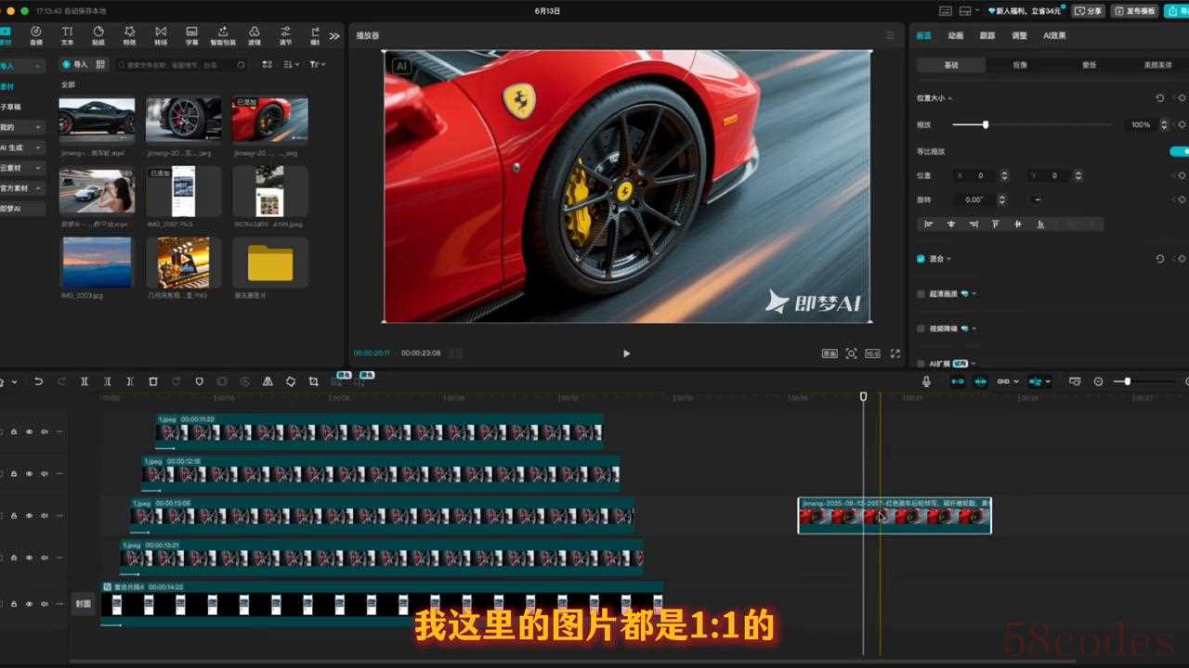Toggle lock on the top timeline track
The width and height of the screenshot is (1189, 668).
tap(14, 431)
